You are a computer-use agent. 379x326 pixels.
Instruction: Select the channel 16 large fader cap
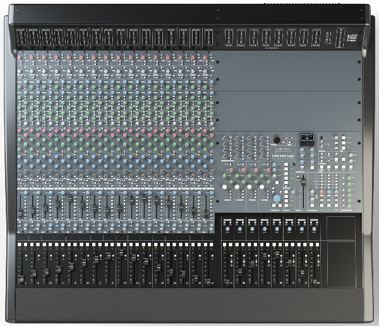click(208, 282)
